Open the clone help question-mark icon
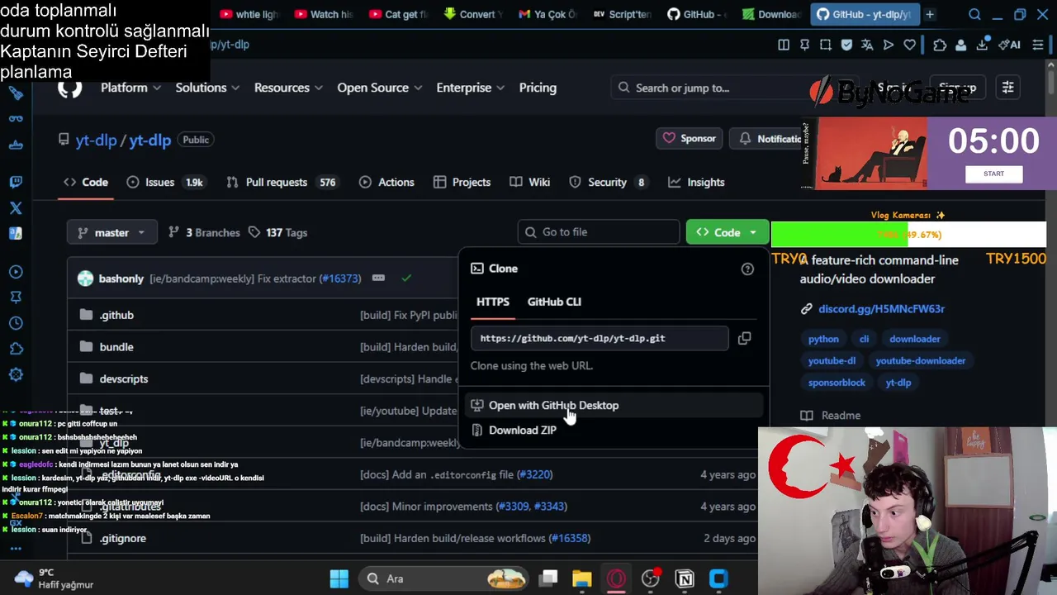The width and height of the screenshot is (1057, 595). [x=747, y=269]
